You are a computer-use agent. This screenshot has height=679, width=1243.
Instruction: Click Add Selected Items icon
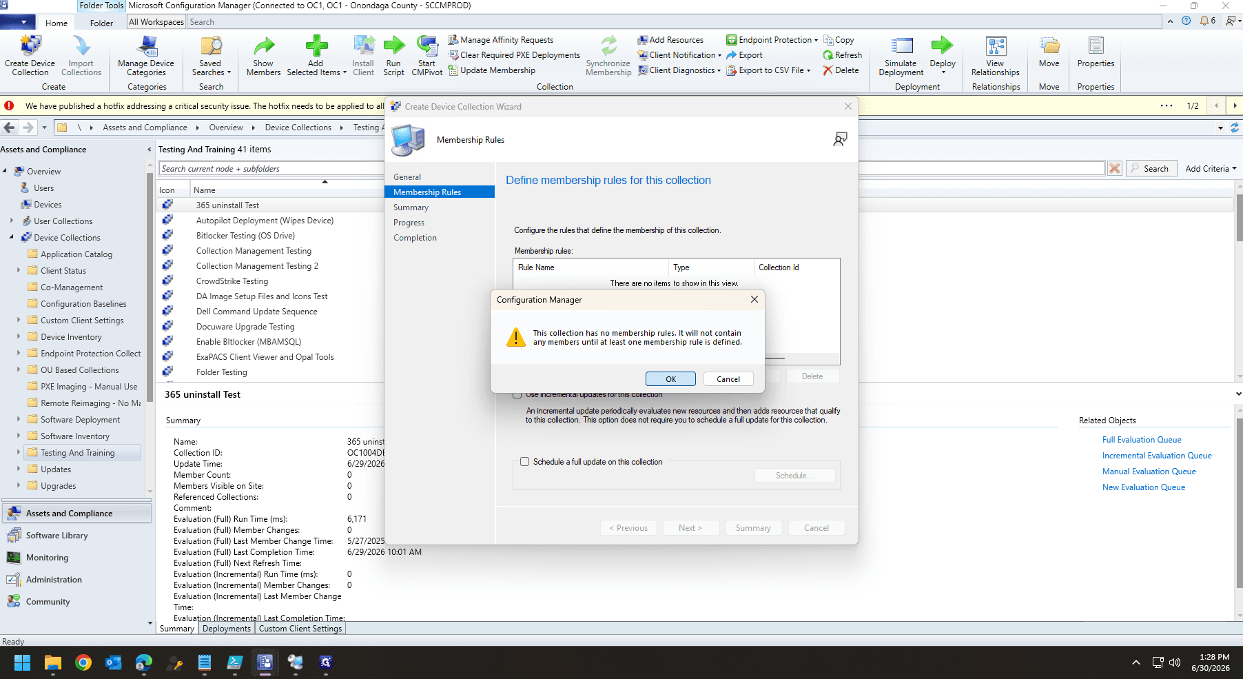coord(316,56)
